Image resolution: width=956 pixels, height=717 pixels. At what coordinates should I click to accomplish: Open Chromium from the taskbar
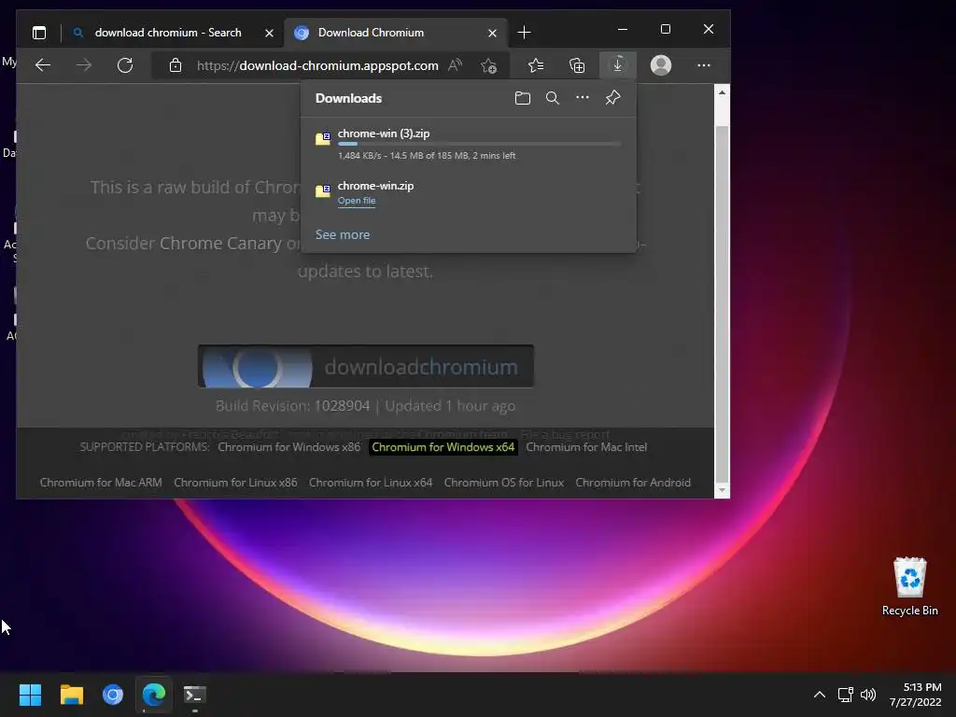click(x=113, y=695)
